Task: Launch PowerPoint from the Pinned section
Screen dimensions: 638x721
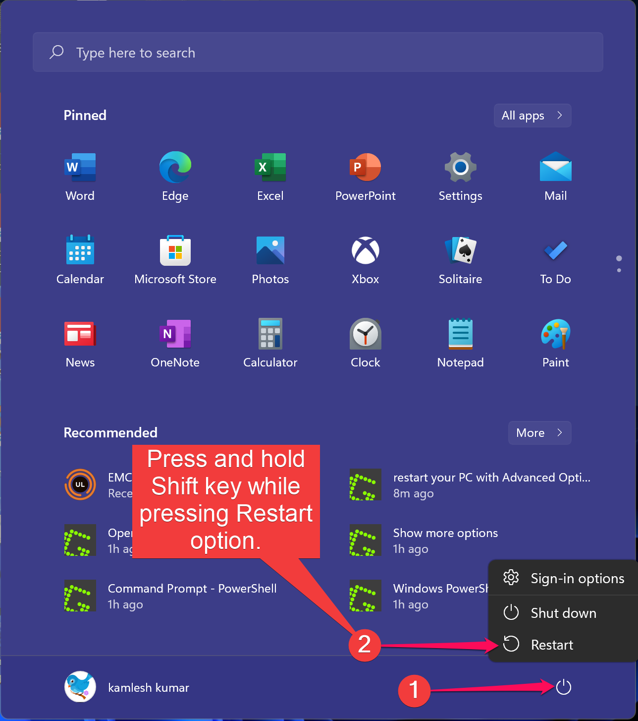Action: [x=366, y=178]
